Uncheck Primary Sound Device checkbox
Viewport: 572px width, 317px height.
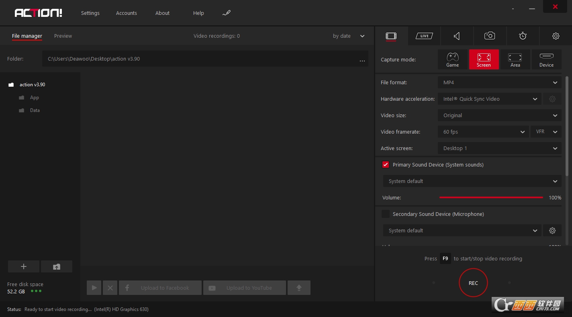(x=386, y=165)
